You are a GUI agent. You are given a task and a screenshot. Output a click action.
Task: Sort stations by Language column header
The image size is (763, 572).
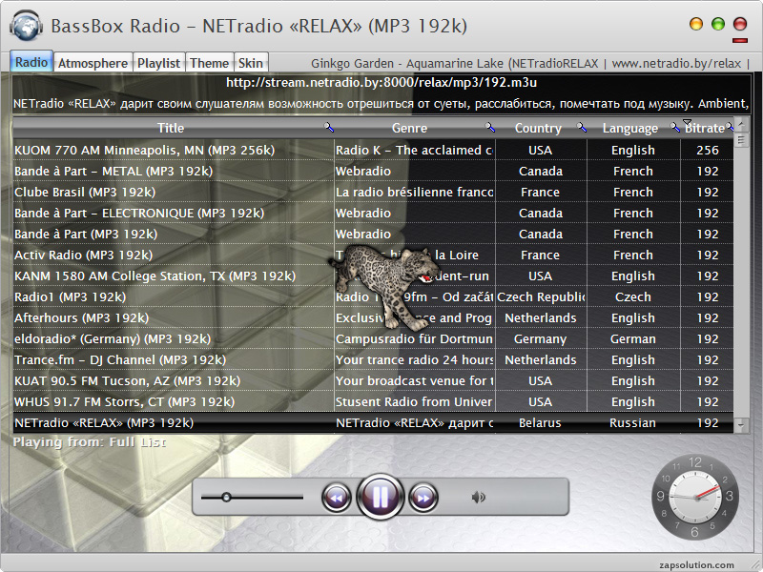[x=630, y=128]
